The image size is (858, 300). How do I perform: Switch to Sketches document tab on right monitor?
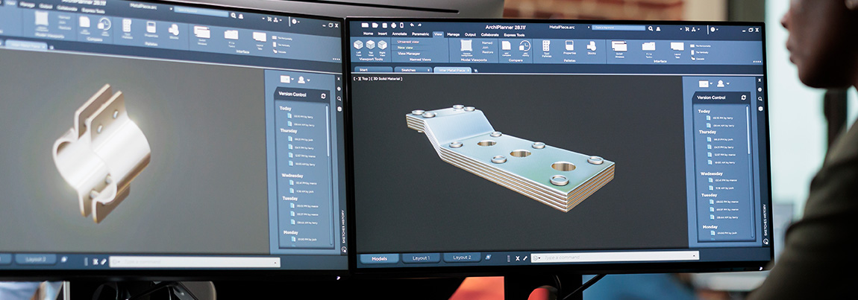pos(413,70)
